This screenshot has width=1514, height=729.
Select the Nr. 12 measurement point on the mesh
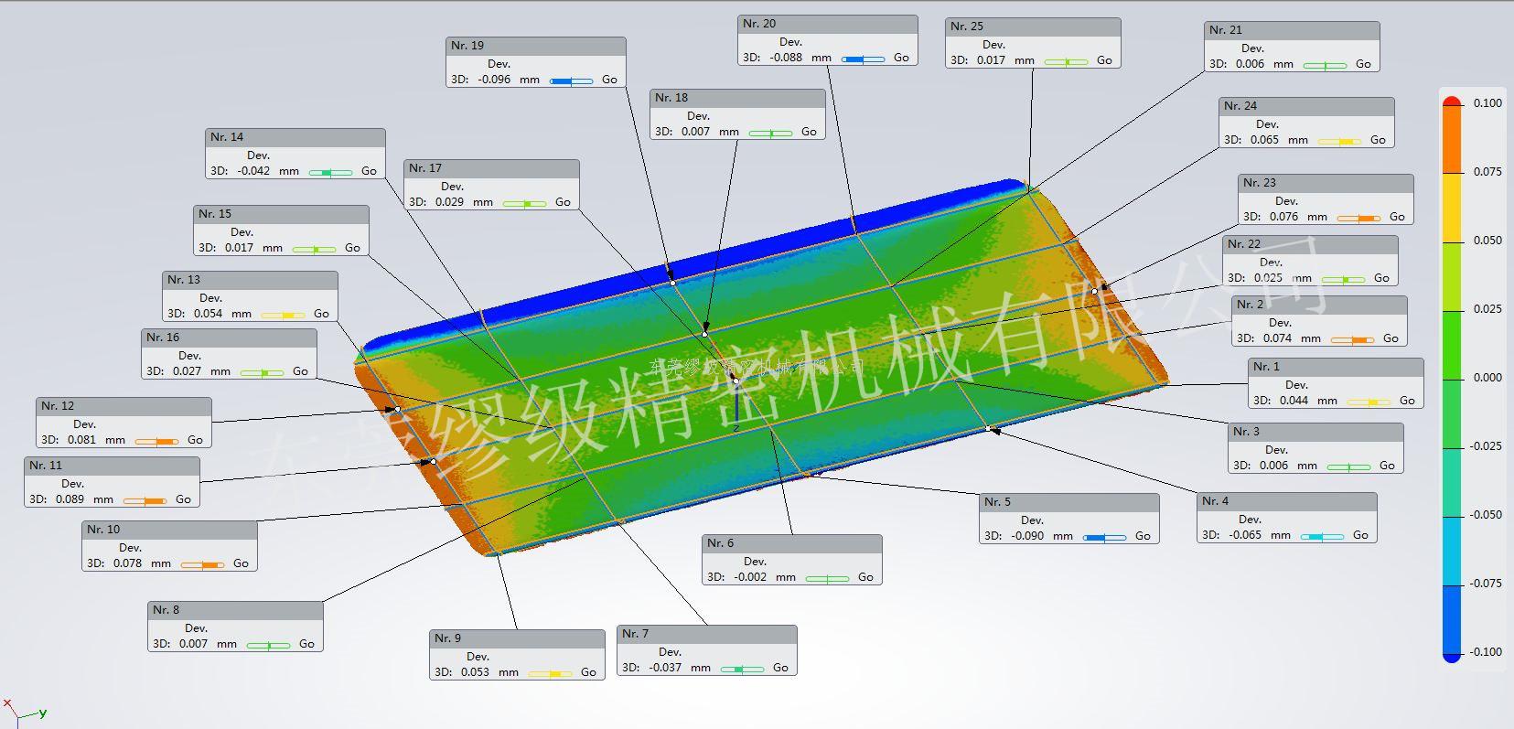pos(397,409)
